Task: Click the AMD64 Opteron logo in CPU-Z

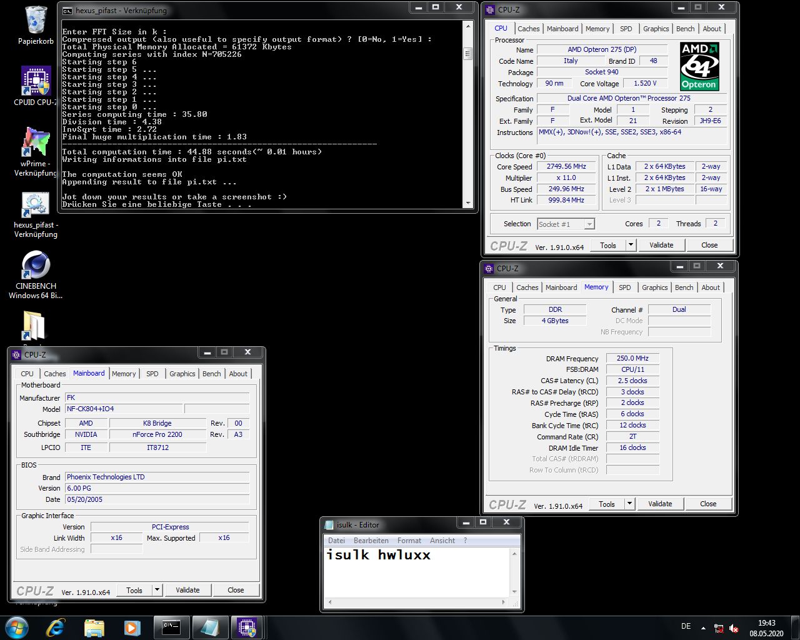Action: click(699, 67)
